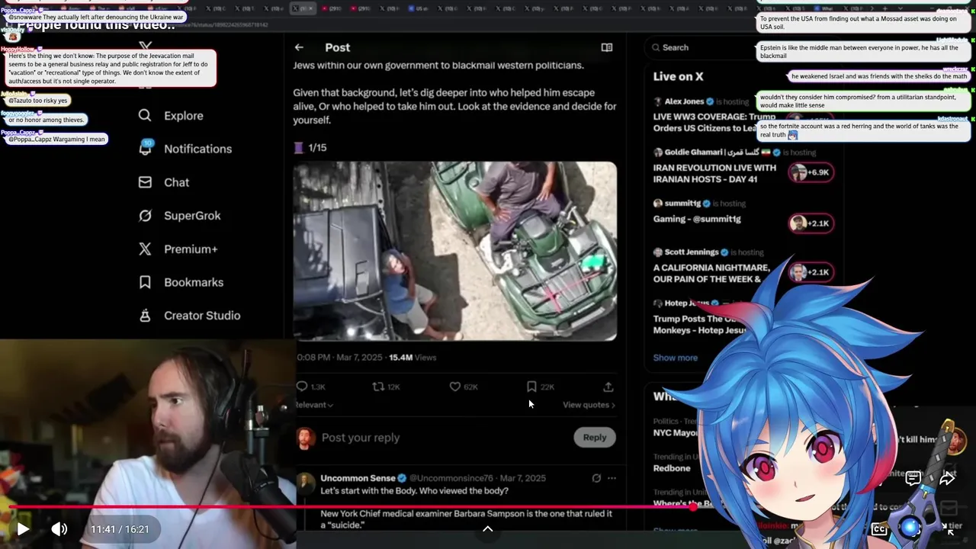Exit fullscreen with the shrink-arrows icon
This screenshot has height=549, width=976.
pyautogui.click(x=949, y=528)
